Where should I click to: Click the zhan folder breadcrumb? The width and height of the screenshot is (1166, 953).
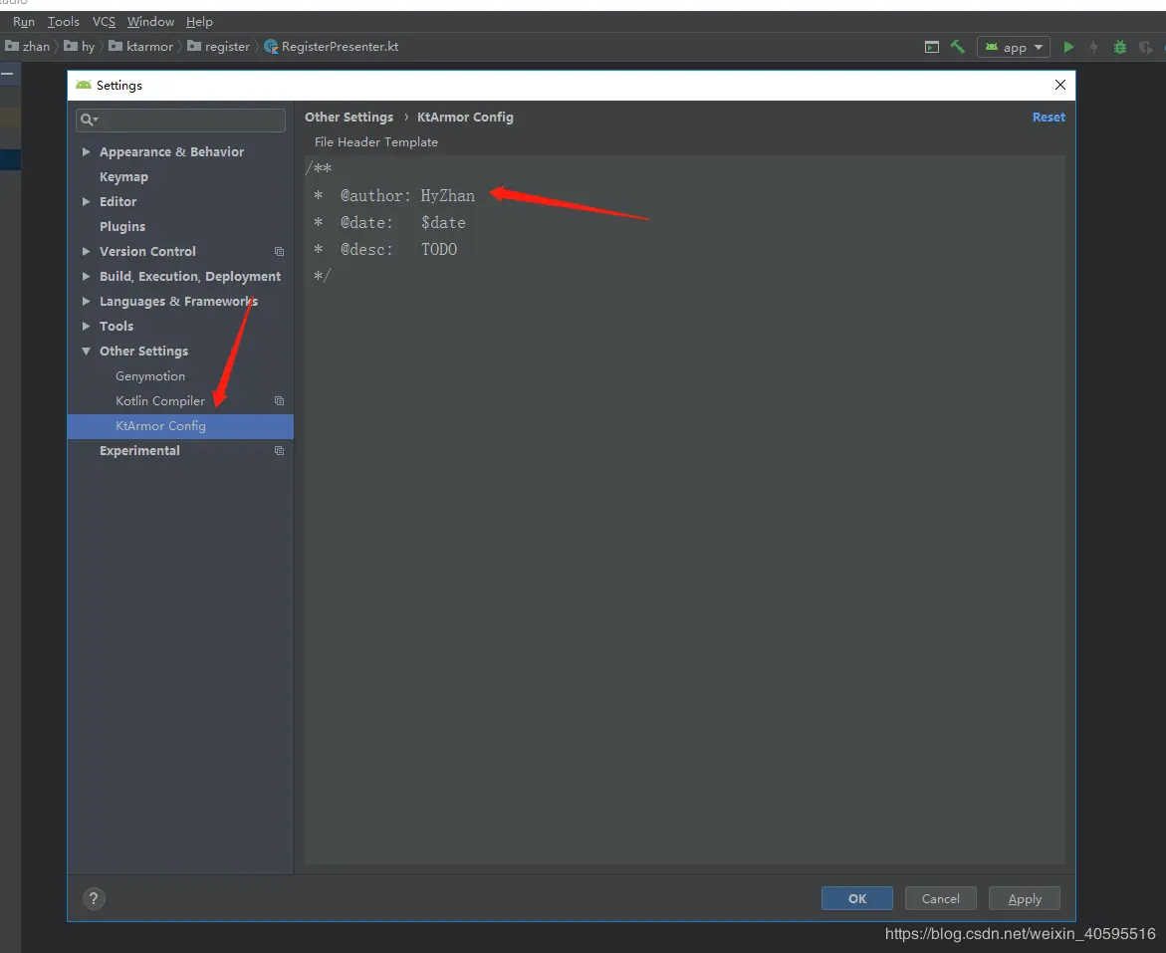28,47
